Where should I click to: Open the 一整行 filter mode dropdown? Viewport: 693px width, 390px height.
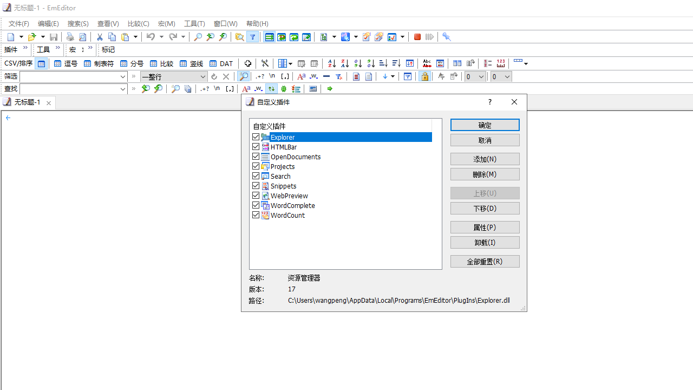tap(202, 76)
